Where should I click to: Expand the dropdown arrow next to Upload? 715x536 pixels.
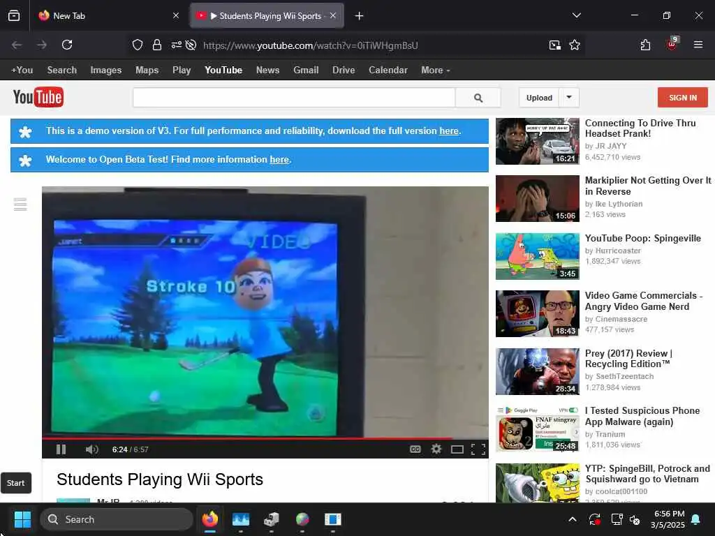click(568, 98)
